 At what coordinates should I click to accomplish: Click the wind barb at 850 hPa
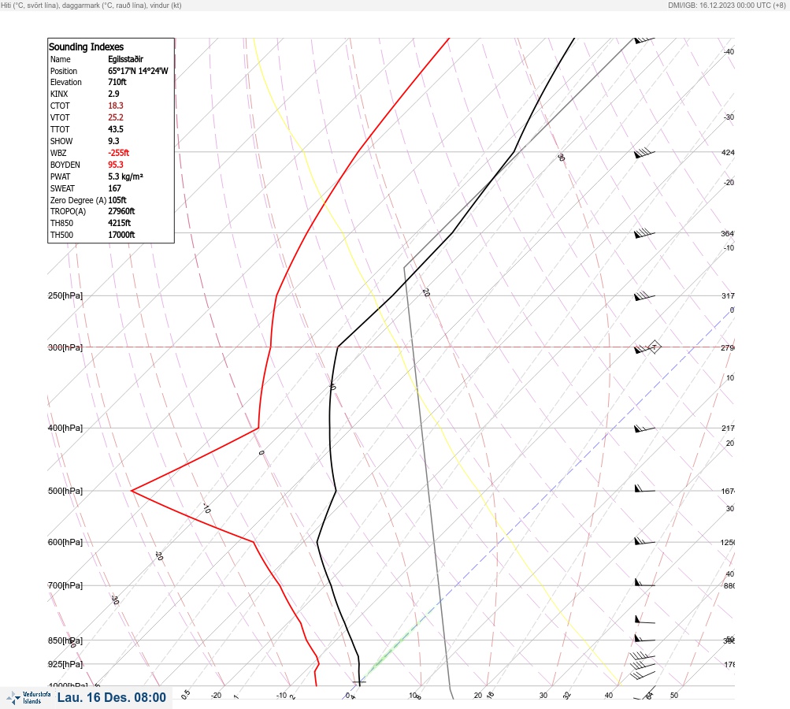(x=644, y=638)
